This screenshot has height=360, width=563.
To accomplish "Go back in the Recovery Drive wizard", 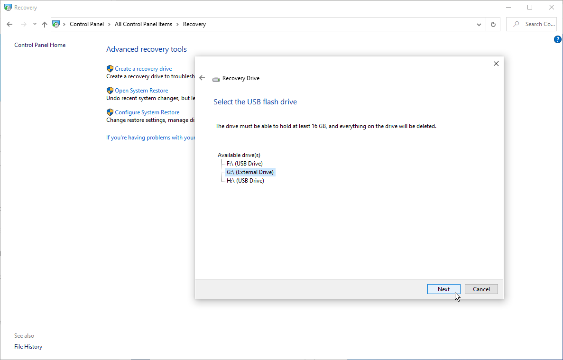I will (x=202, y=78).
